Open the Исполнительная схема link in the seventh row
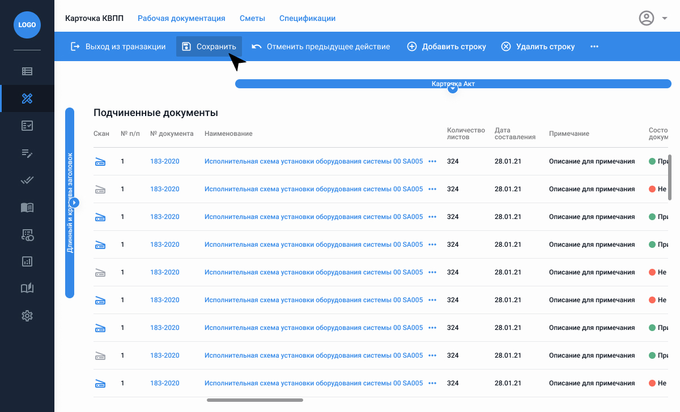Screen dimensions: 680x412 [313, 328]
